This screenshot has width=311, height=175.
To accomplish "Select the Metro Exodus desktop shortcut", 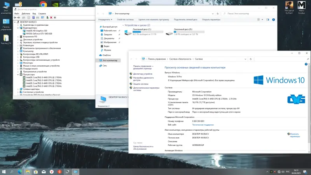I will click(302, 7).
